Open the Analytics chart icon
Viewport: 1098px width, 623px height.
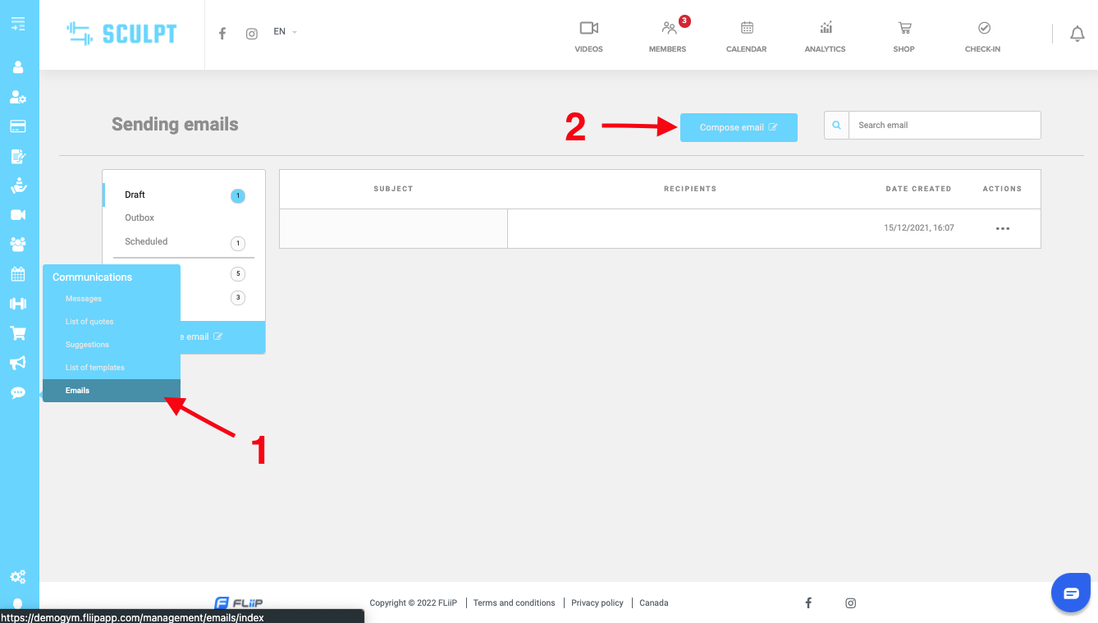(825, 29)
